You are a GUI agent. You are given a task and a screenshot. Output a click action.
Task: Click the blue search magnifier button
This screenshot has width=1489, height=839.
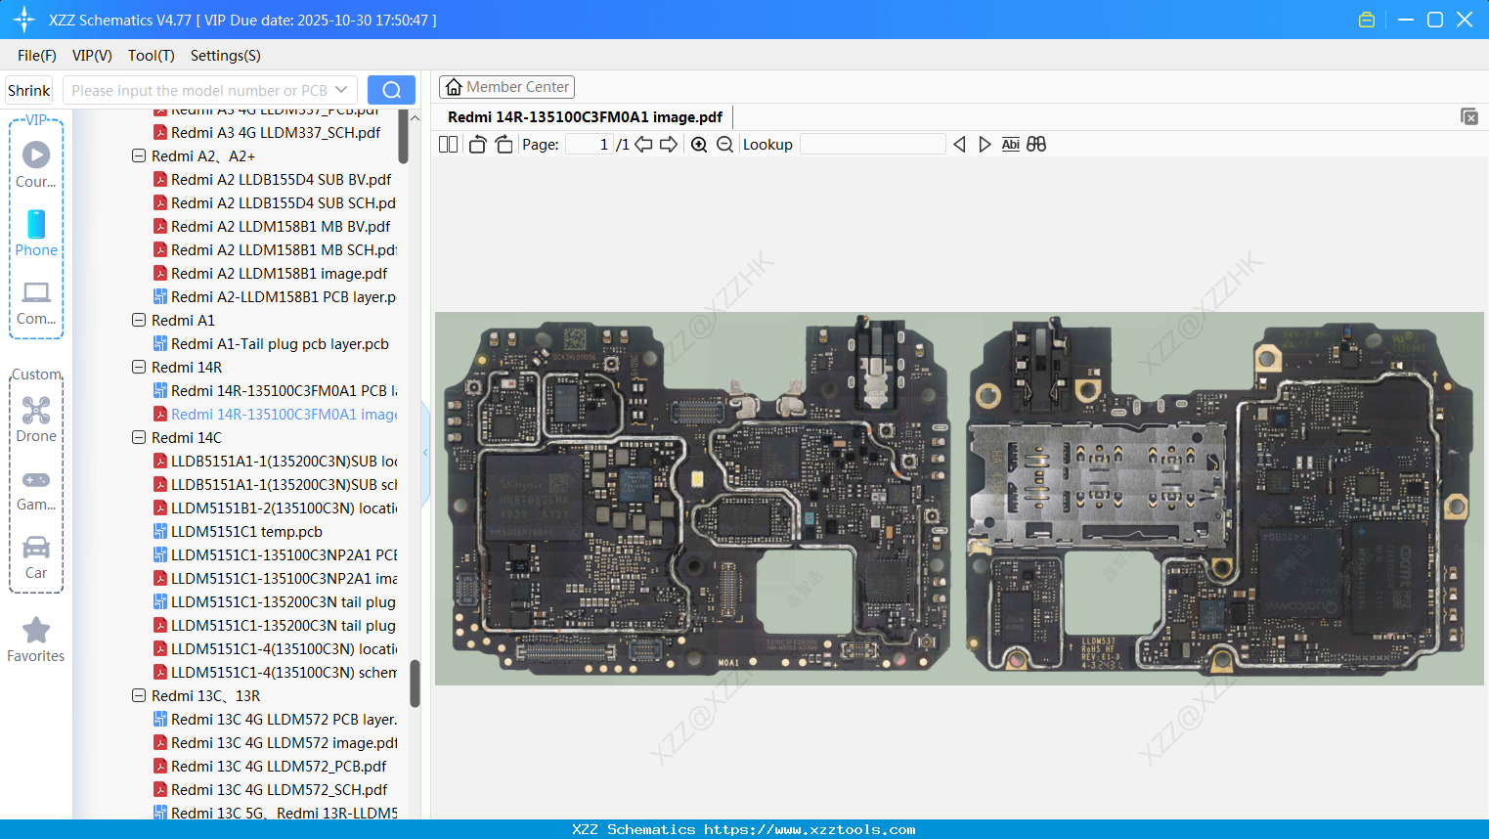coord(391,89)
